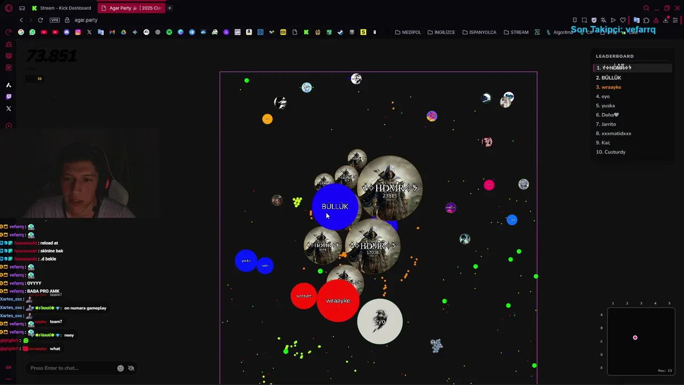Open the Opera menu logo

tap(9, 8)
